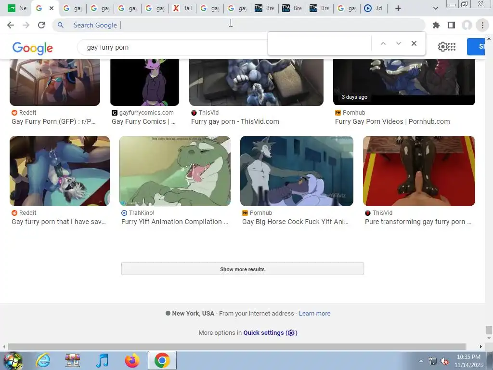The image size is (493, 370).
Task: Switch to the first tab labeled Ne
Action: point(17,8)
